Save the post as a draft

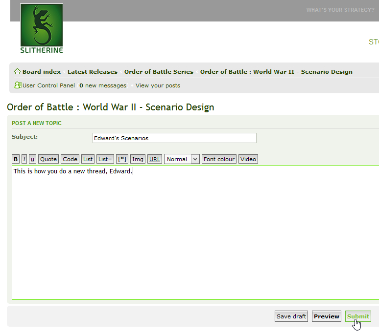click(291, 316)
